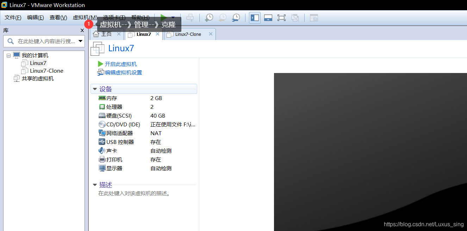Select Linux7-Clone in the library tree
Screen dimensions: 467x231
(x=46, y=71)
